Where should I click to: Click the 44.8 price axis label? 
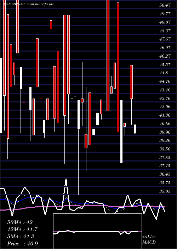pos(164,73)
